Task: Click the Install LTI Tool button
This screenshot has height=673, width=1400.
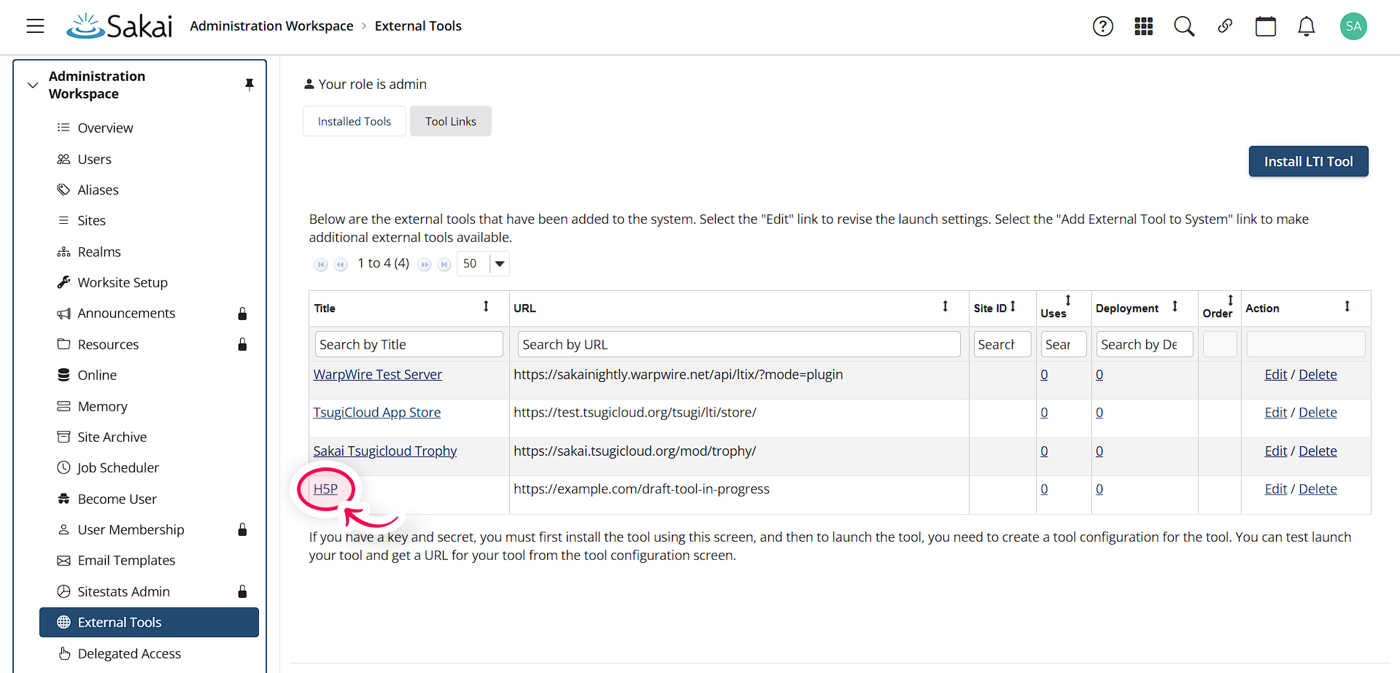Action: (1308, 161)
